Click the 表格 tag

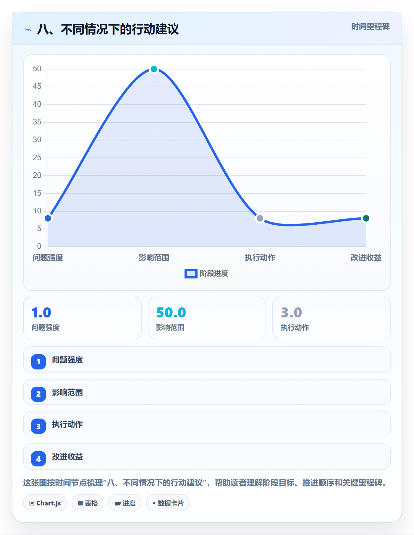88,503
